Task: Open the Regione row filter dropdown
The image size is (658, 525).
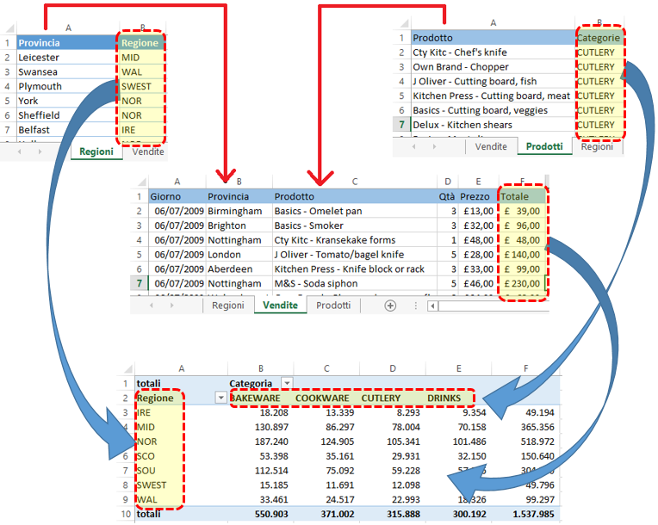Action: (x=220, y=398)
